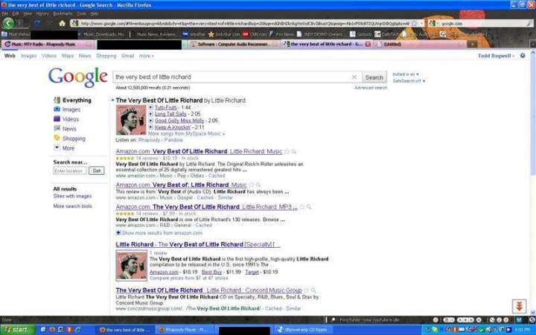Collapse the album result triangle beside The Very Best

113,100
